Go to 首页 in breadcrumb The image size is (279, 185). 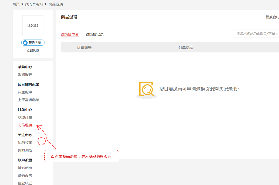coord(16,4)
